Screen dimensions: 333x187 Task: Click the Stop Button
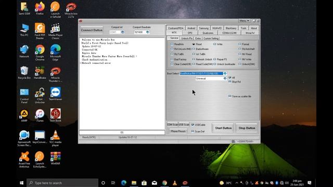[247, 128]
